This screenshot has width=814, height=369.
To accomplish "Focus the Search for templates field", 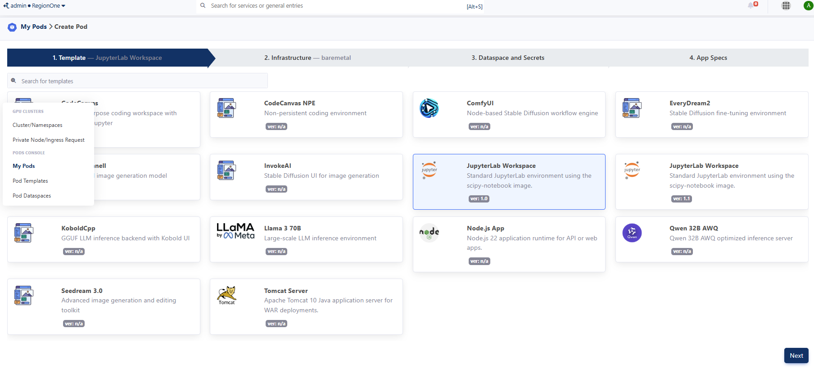I will click(137, 81).
